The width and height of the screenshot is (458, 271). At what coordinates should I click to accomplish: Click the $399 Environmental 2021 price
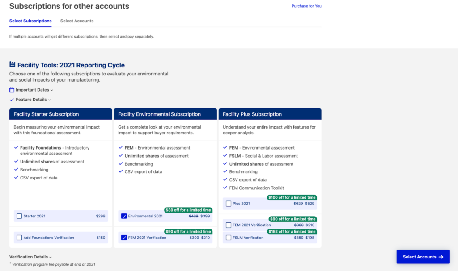pos(205,216)
